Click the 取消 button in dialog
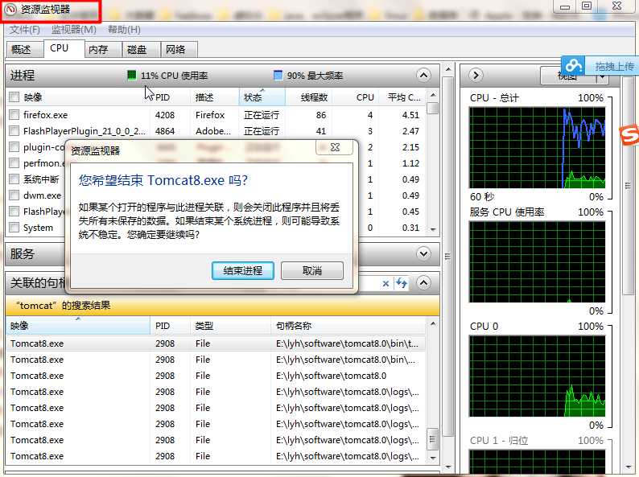Image resolution: width=639 pixels, height=477 pixels. (312, 270)
